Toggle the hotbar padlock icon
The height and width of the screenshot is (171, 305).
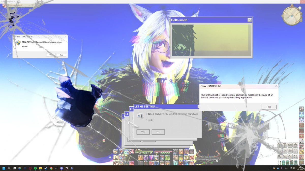[110, 157]
